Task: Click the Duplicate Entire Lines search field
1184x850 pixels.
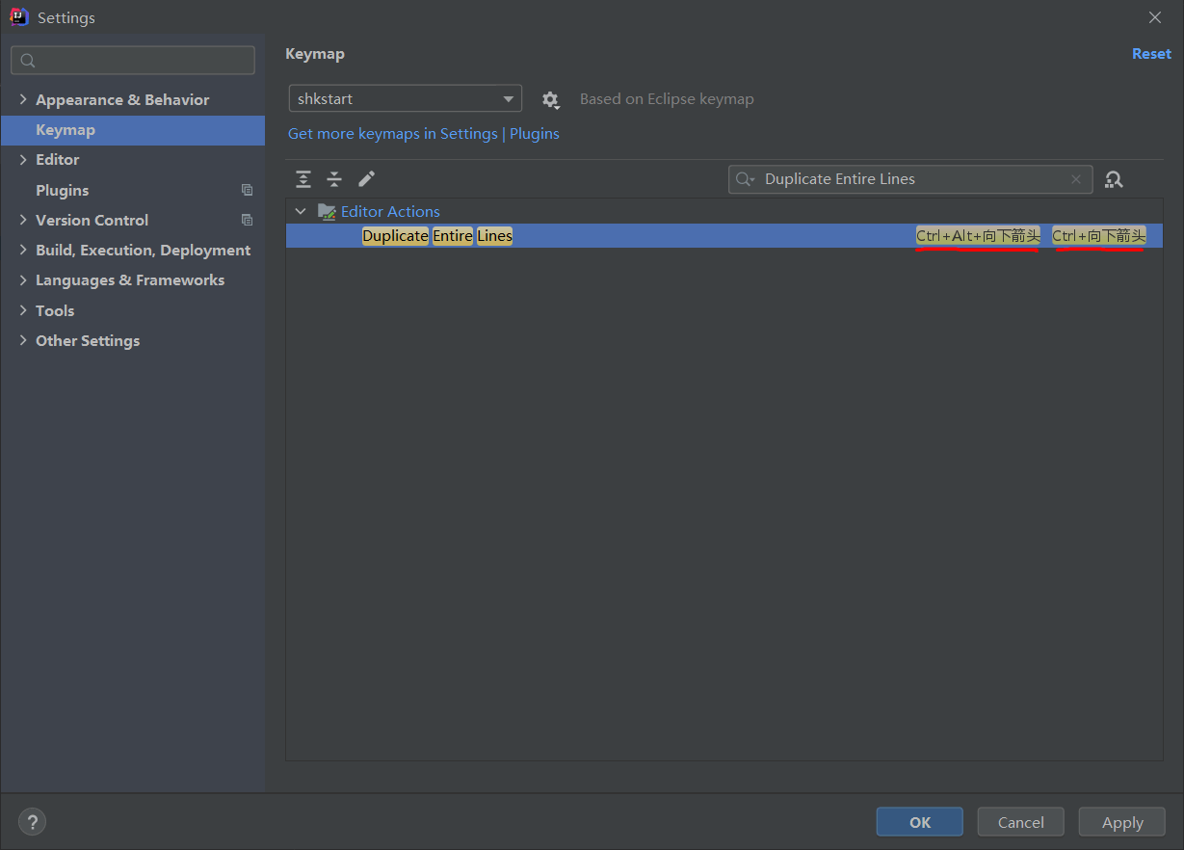Action: click(910, 179)
